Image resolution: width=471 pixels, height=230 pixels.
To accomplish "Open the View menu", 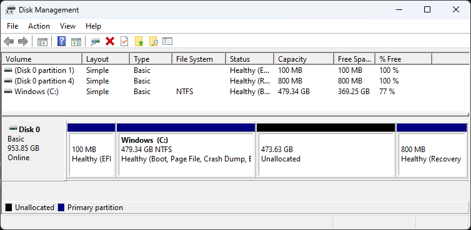I will (67, 26).
